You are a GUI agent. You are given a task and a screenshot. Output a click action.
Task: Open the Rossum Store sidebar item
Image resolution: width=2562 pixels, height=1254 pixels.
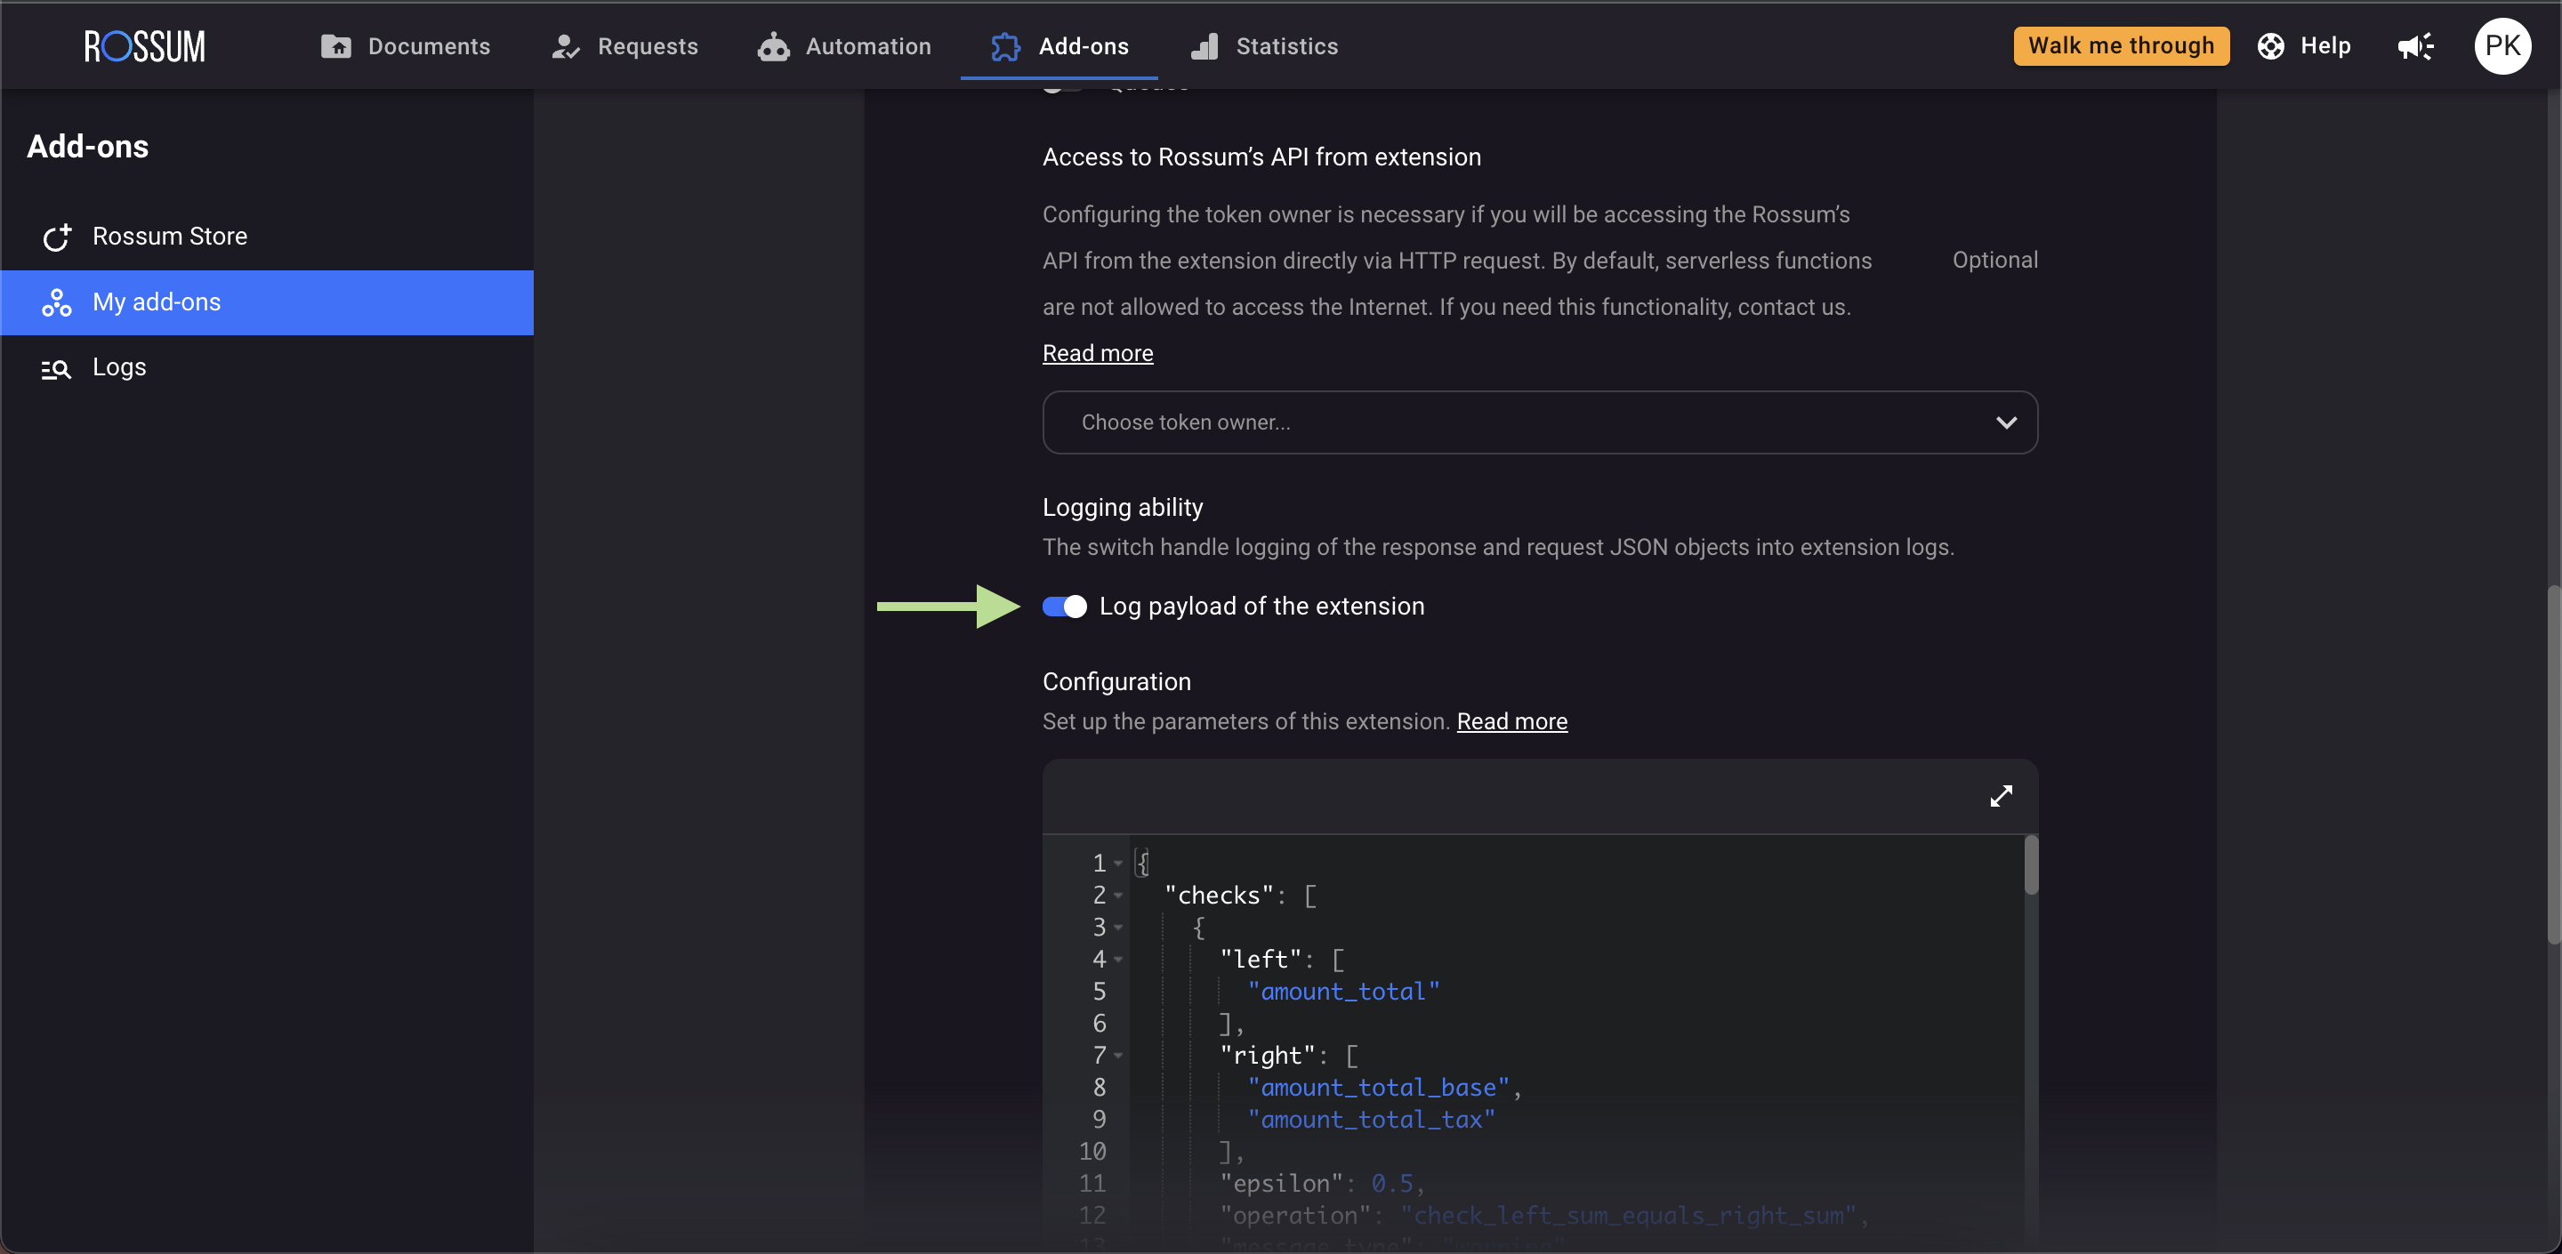pyautogui.click(x=169, y=236)
